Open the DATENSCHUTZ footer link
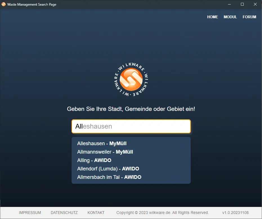 point(64,213)
